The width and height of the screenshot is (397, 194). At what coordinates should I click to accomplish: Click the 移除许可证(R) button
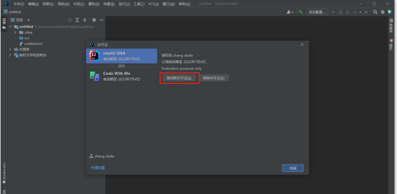tap(214, 78)
